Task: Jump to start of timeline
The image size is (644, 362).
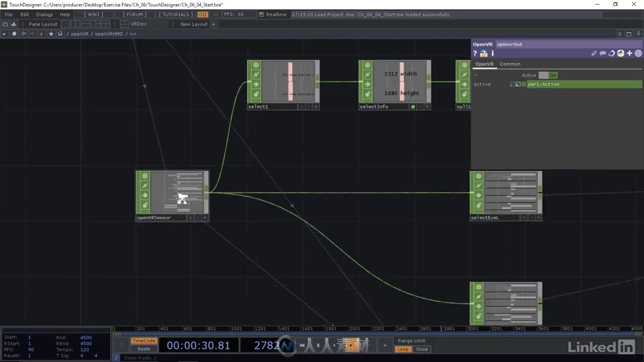Action: click(x=302, y=345)
